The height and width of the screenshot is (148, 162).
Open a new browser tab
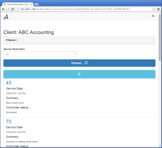coord(36,4)
